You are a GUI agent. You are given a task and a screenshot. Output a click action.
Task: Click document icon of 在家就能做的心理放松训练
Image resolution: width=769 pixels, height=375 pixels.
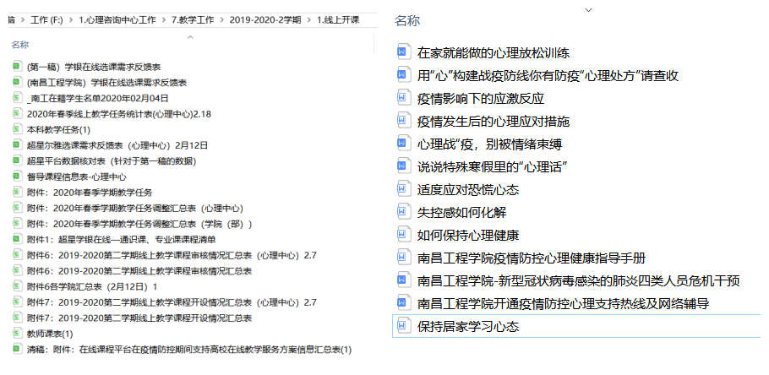tap(403, 52)
